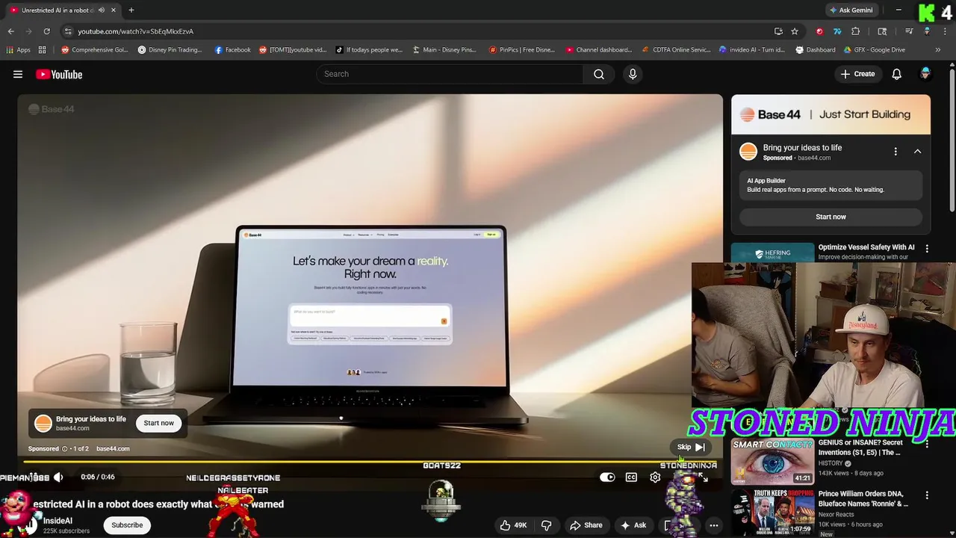Click Start now in sidebar ad
Screen dimensions: 956x538
(x=831, y=217)
